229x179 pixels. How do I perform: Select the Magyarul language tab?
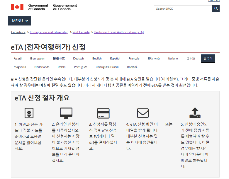[x=20, y=67]
